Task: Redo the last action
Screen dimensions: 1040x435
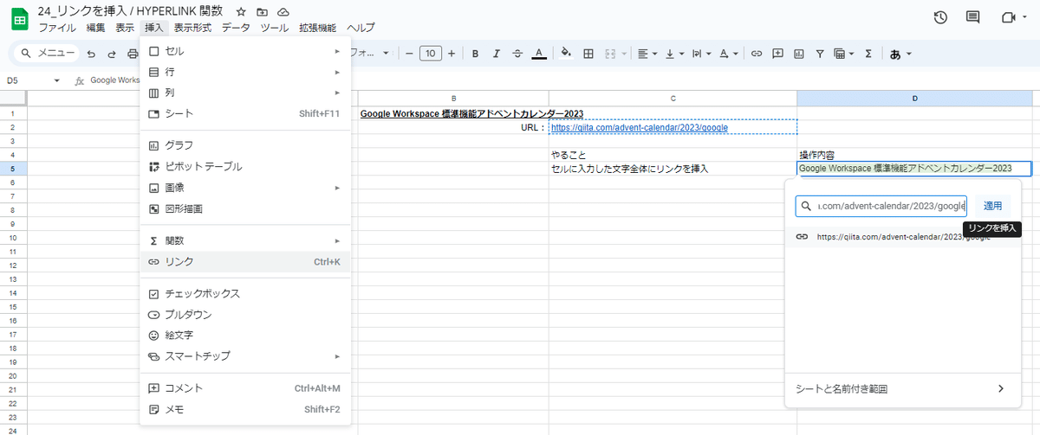Action: tap(111, 54)
